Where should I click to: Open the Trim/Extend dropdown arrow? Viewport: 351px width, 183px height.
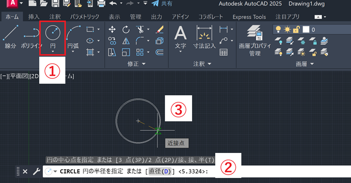148,29
